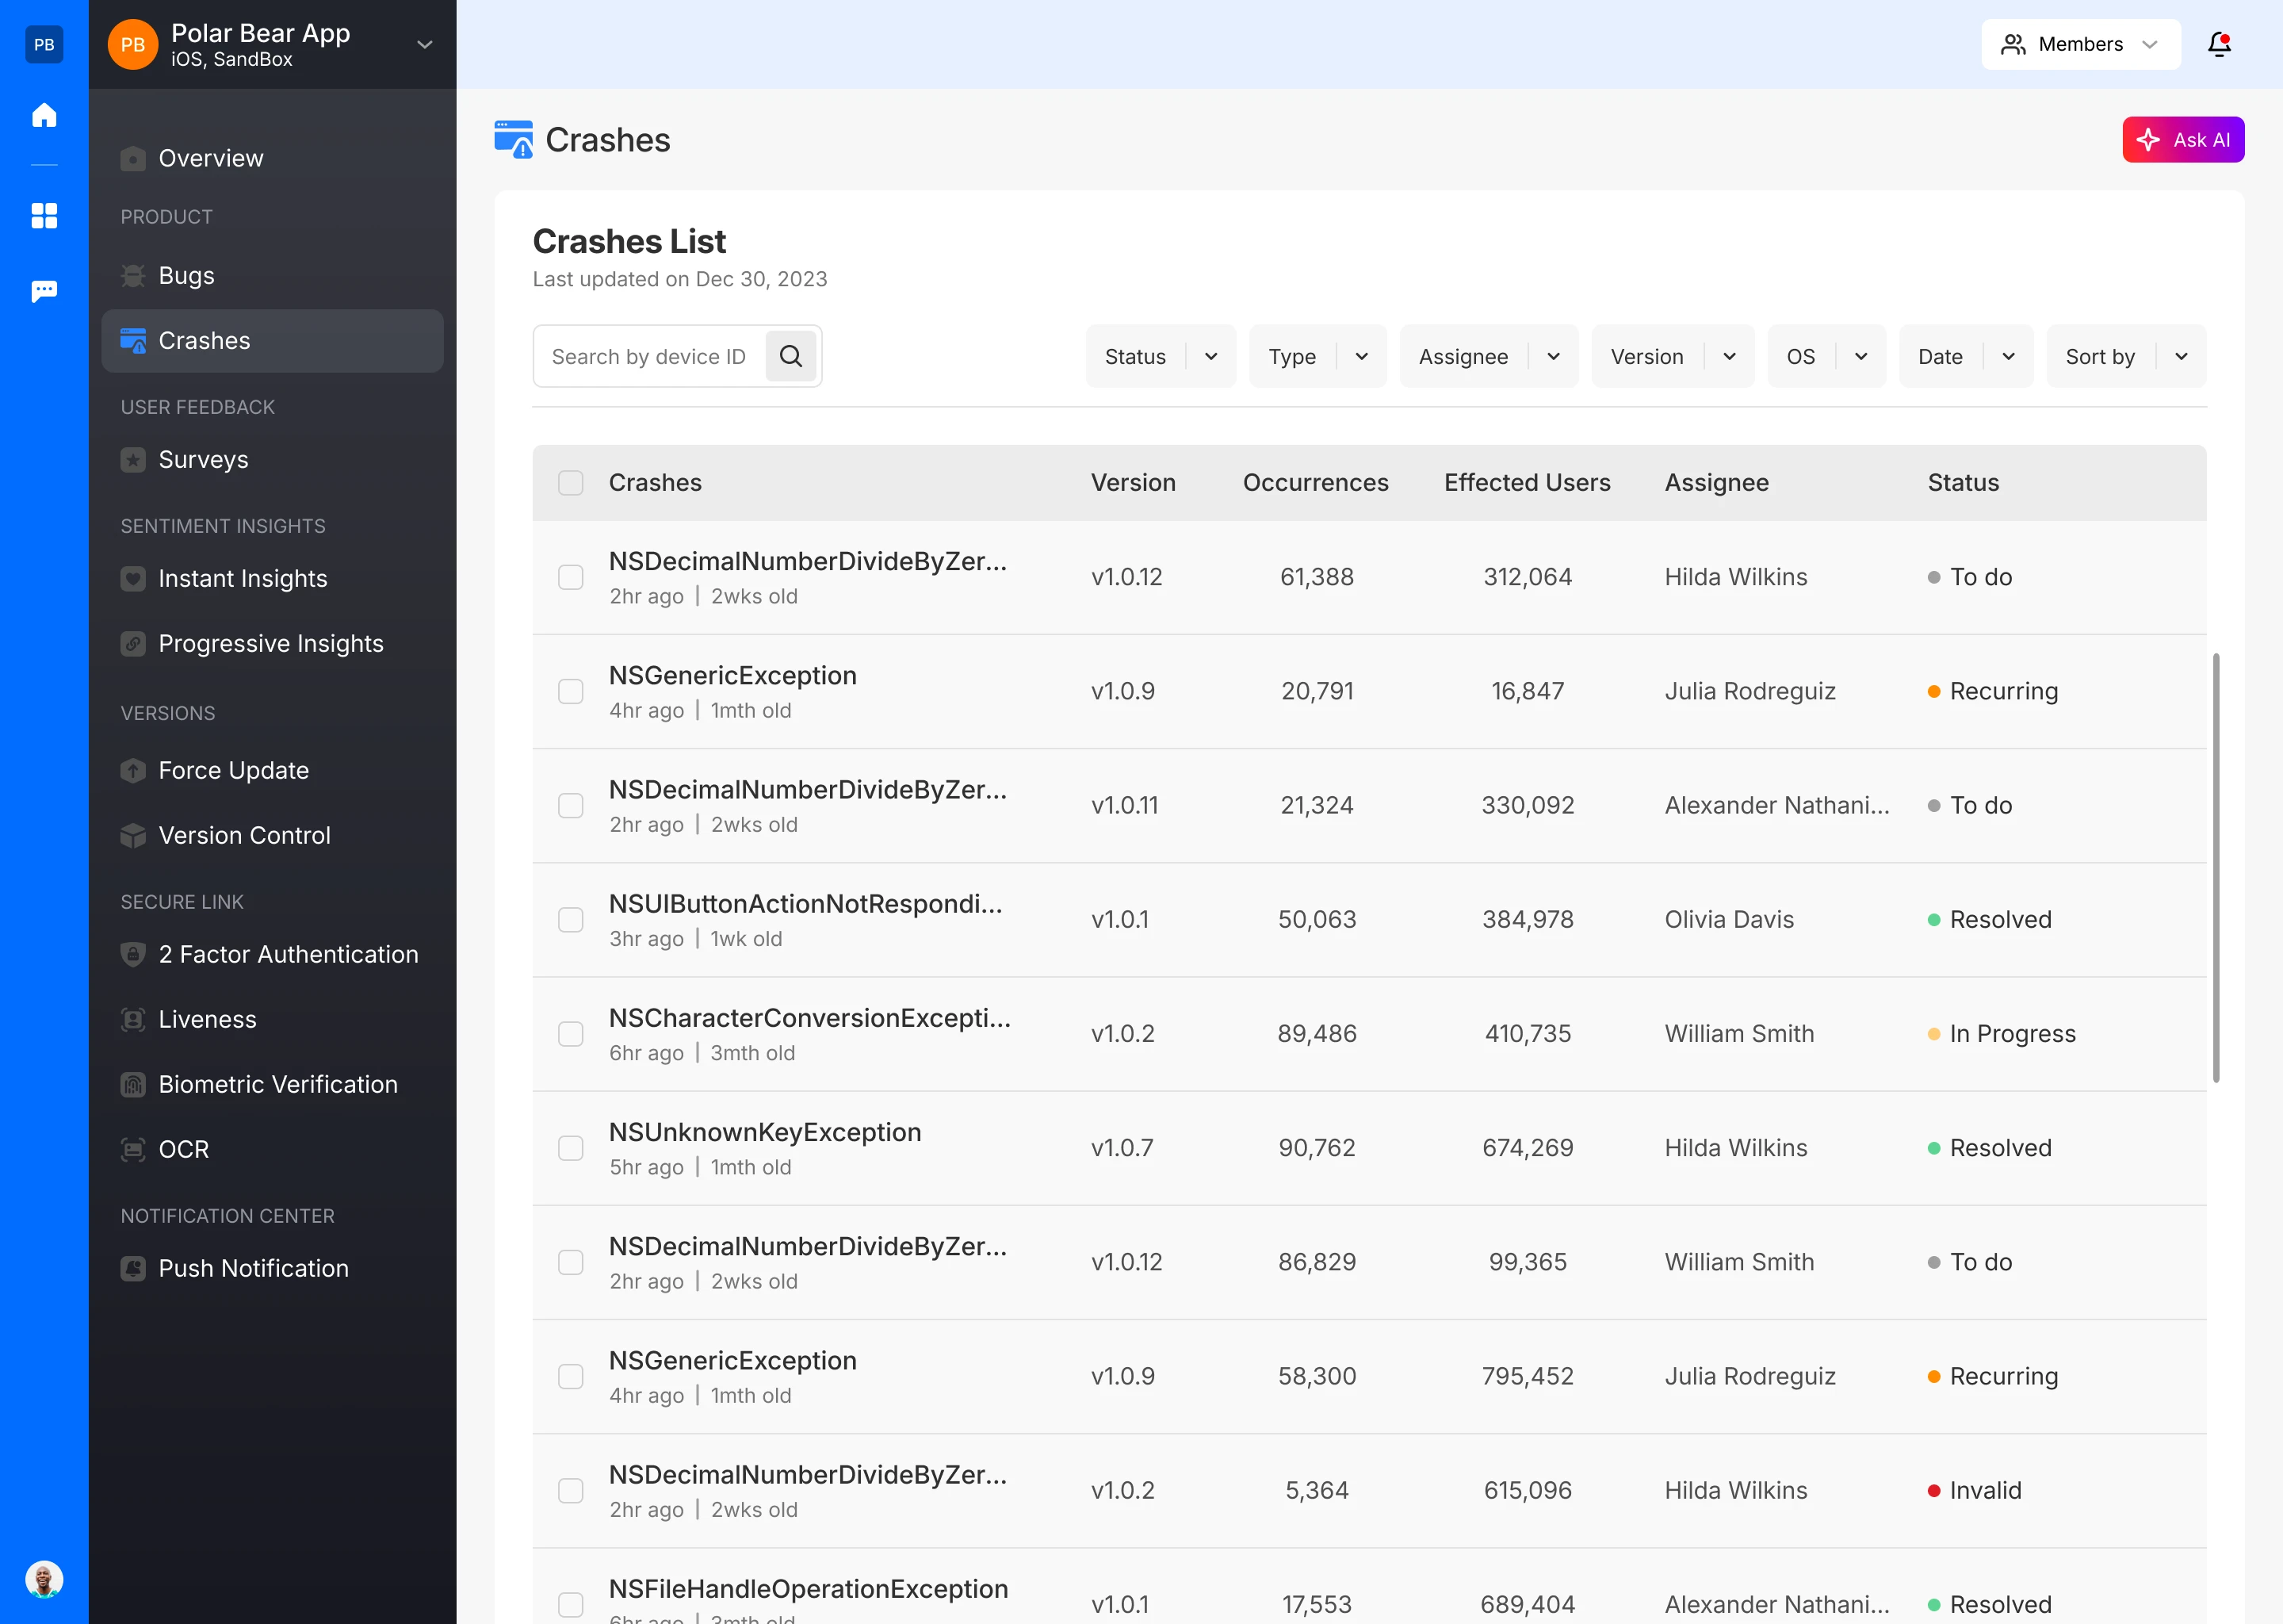
Task: Check the NSUnknownKeyException row checkbox
Action: [571, 1148]
